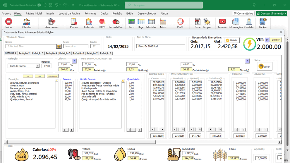Click the Distribuir button
The width and height of the screenshot is (290, 163).
[x=276, y=40]
